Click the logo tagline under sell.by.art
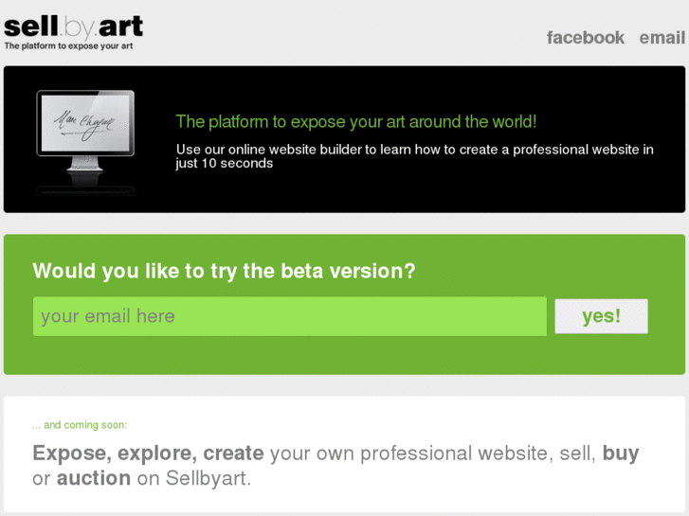Viewport: 689px width, 516px height. click(x=68, y=45)
